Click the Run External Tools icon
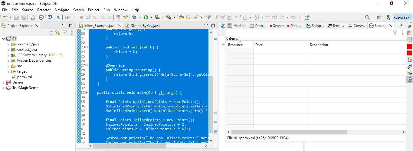This screenshot has height=151, width=413. pos(169,18)
